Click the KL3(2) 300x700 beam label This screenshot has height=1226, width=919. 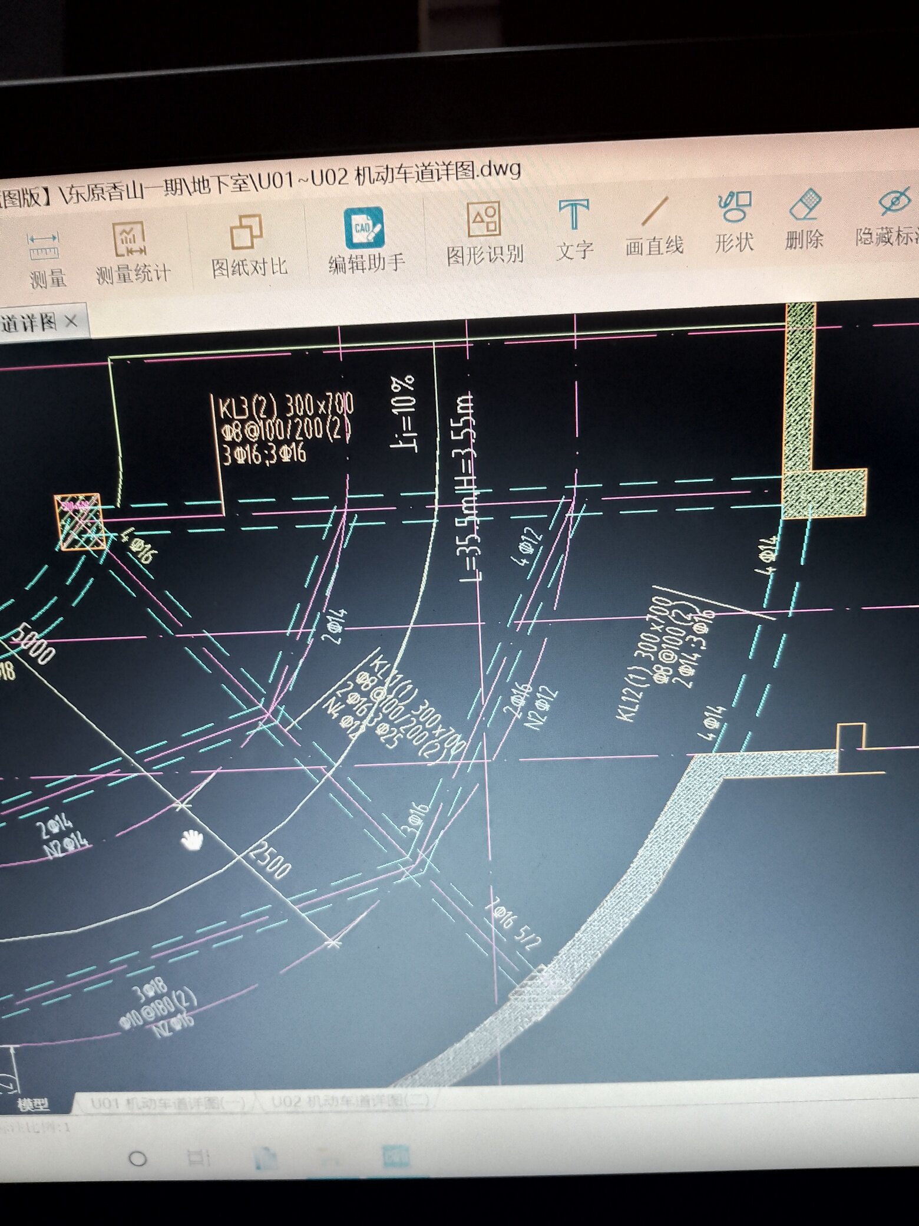coord(286,406)
